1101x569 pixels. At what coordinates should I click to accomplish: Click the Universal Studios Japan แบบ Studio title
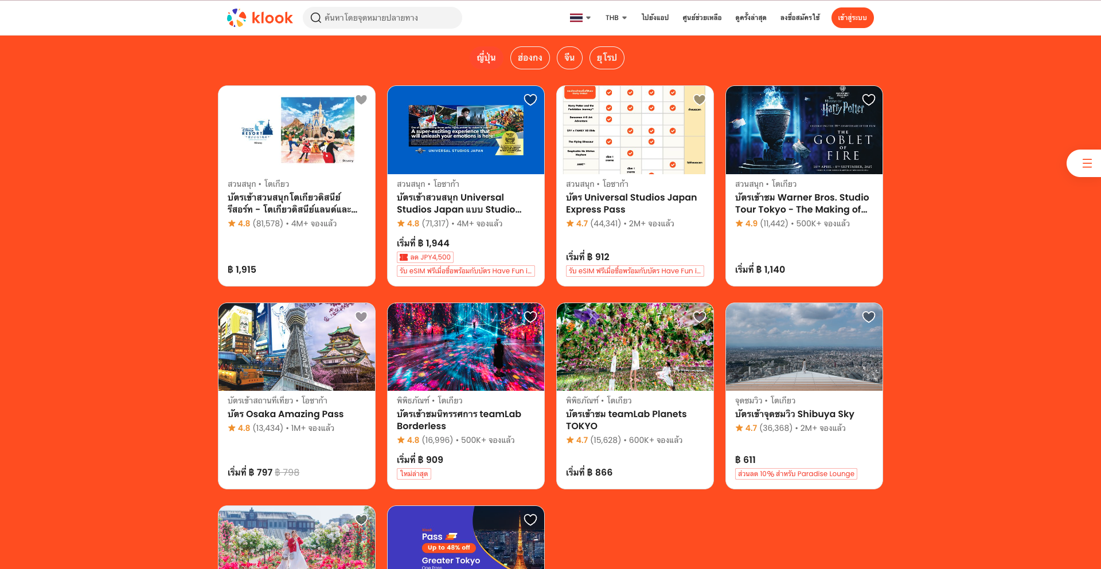click(459, 203)
